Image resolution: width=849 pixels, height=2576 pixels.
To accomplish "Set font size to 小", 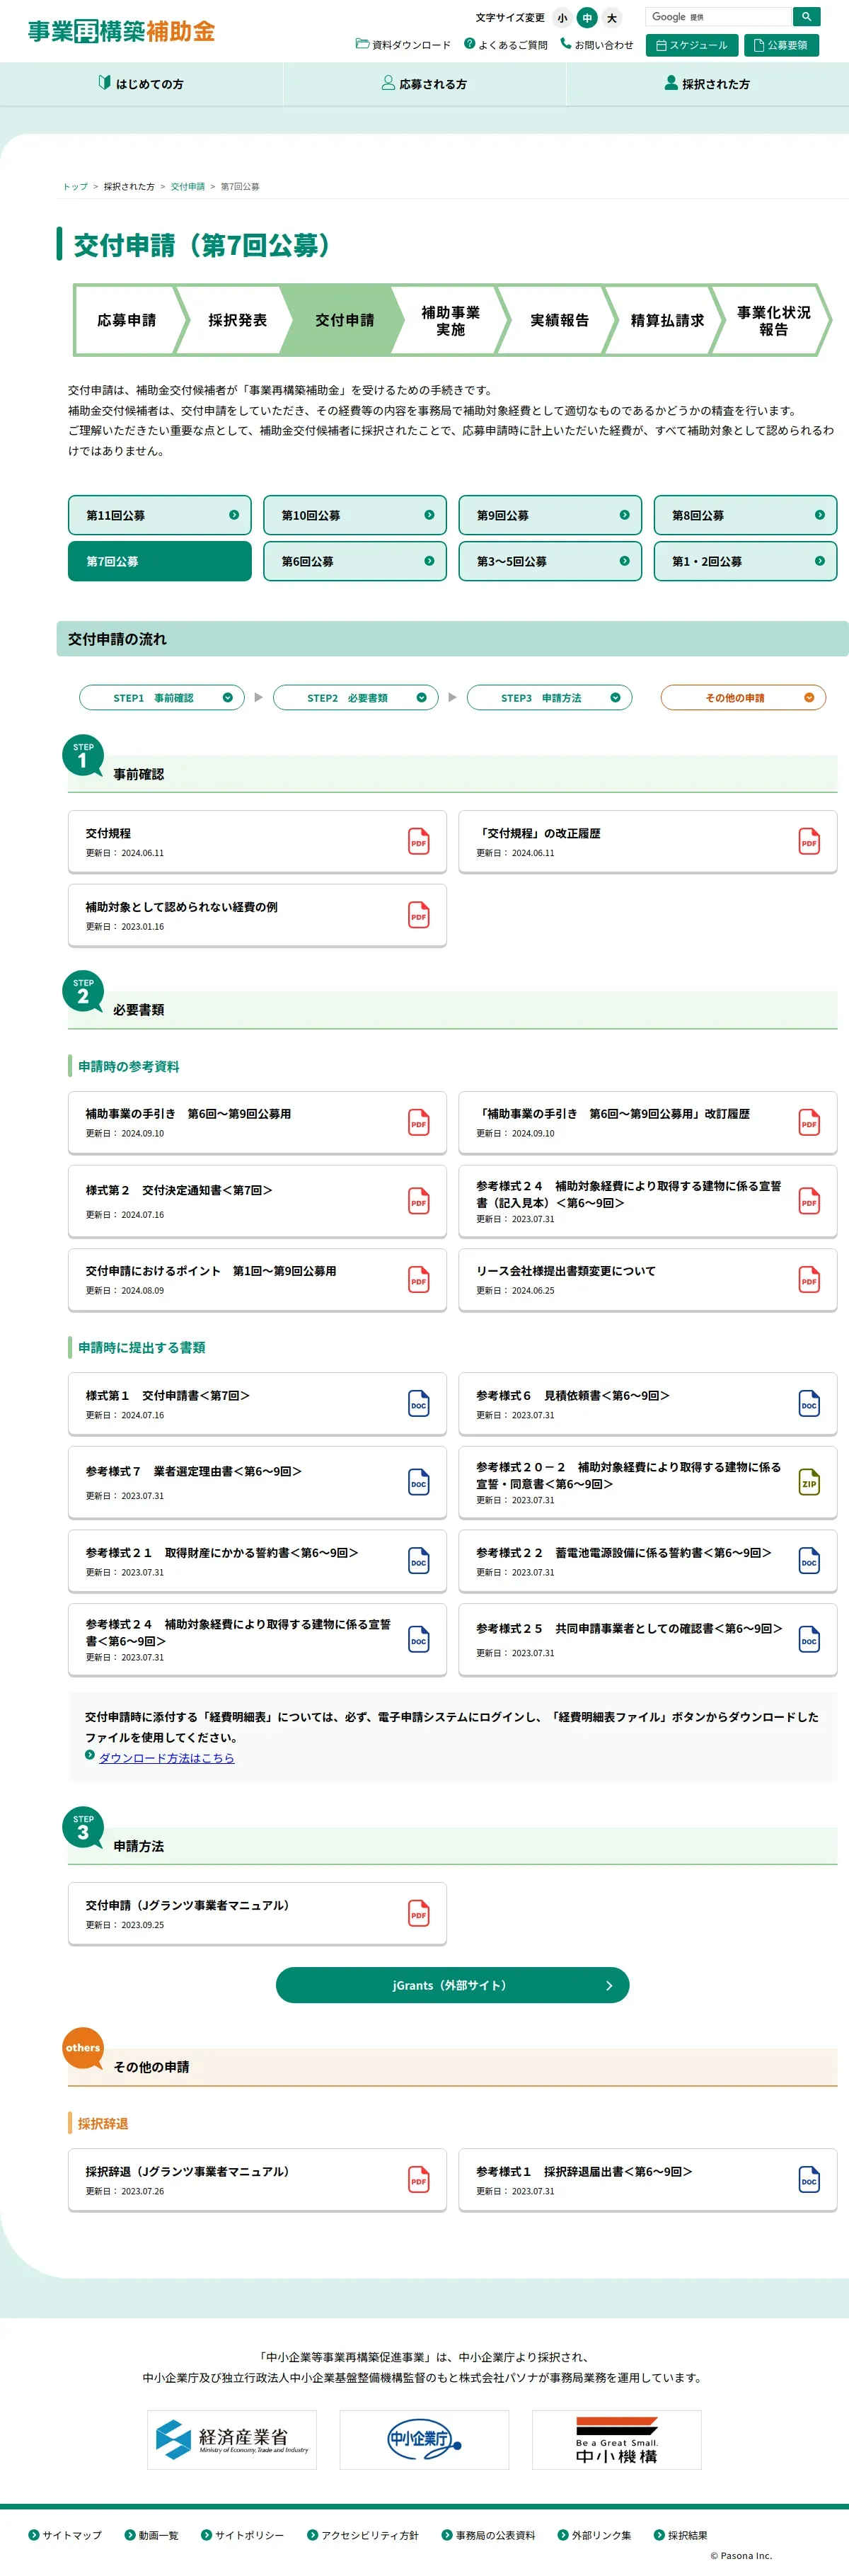I will click(x=562, y=18).
